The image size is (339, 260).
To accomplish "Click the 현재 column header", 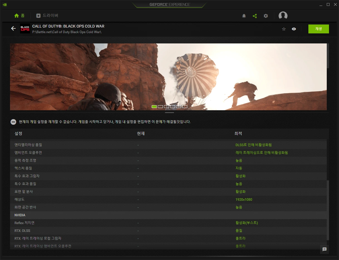I will [141, 134].
